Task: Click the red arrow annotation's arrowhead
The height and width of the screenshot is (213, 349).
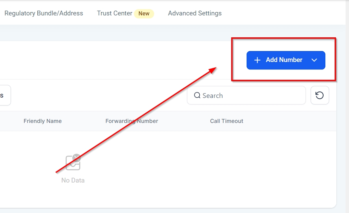Action: pos(213,69)
